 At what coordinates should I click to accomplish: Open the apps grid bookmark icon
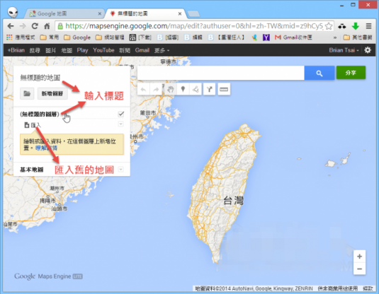(9, 37)
